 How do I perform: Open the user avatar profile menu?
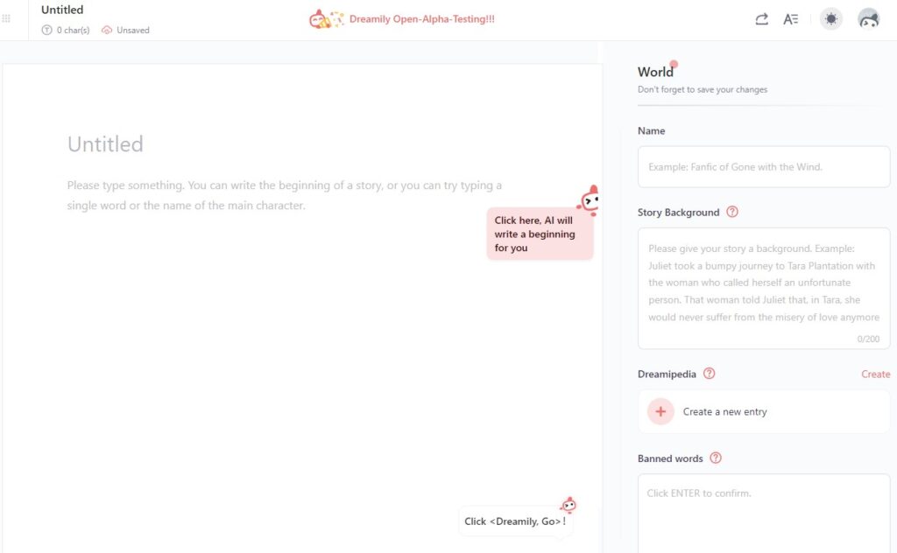868,19
